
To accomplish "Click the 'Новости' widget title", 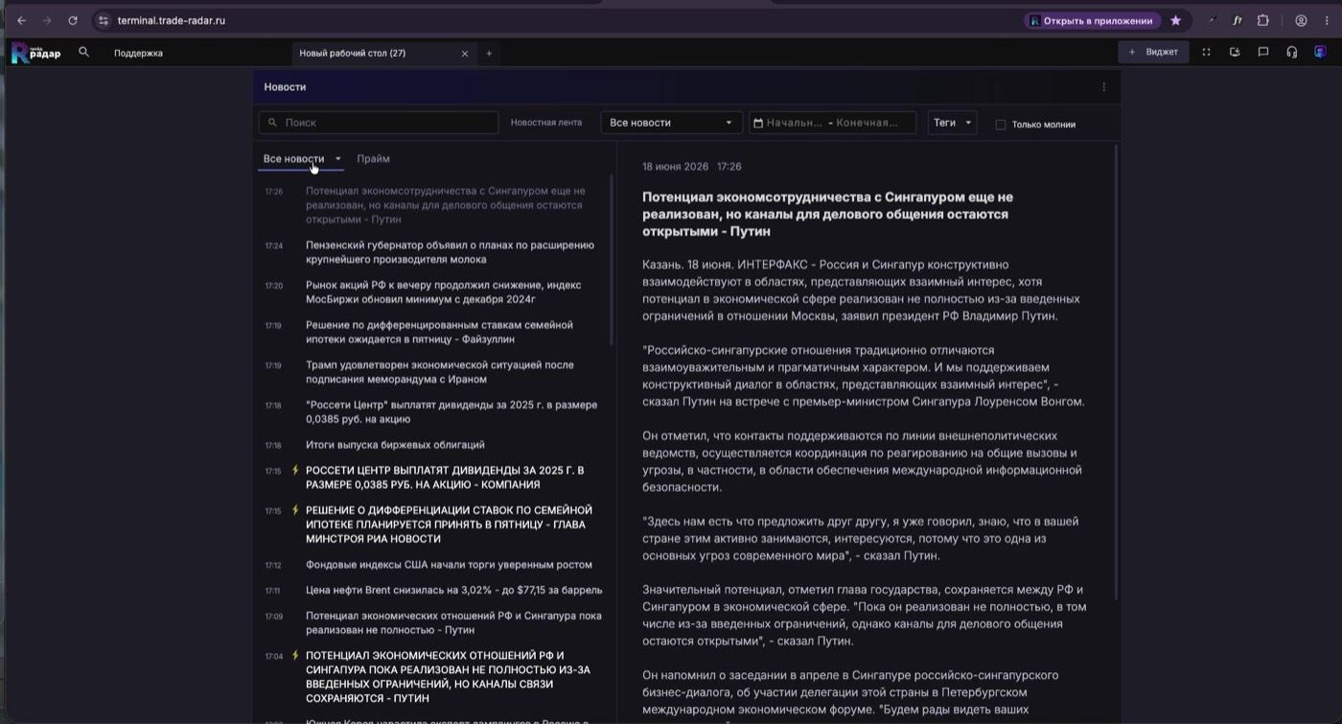I will click(x=285, y=87).
